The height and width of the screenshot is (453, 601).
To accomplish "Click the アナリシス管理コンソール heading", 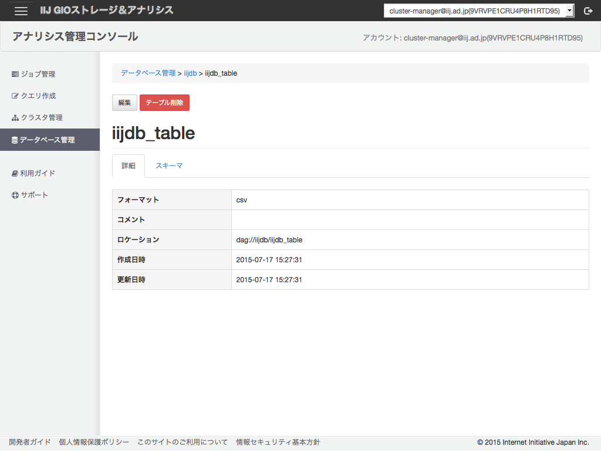I will [75, 36].
